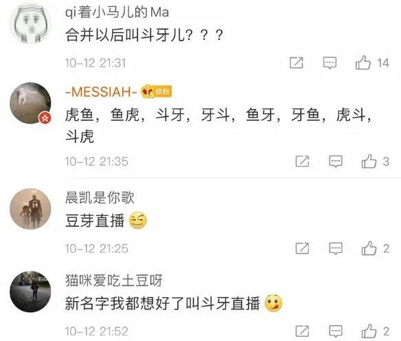Share the 豆芽直播 comment

302,248
